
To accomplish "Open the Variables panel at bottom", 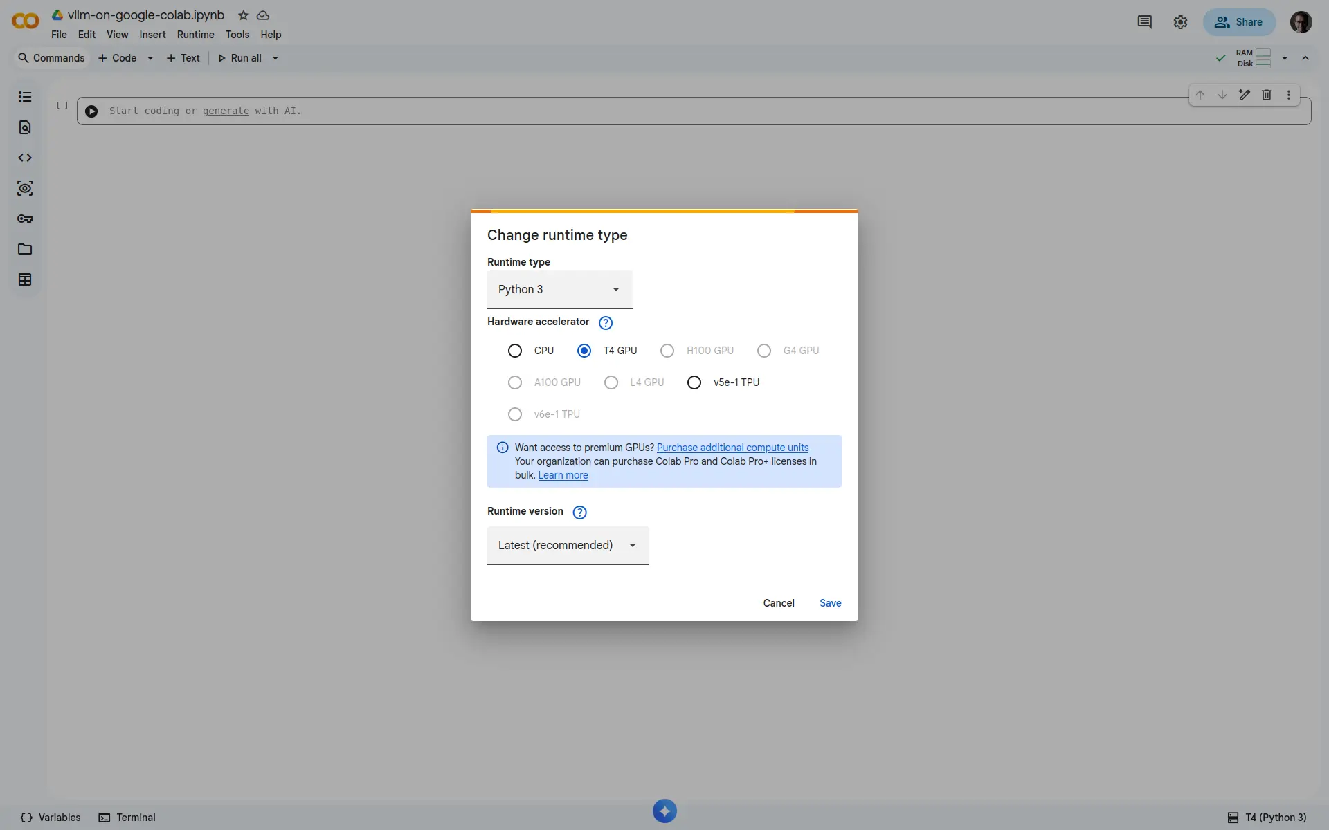I will [x=51, y=818].
